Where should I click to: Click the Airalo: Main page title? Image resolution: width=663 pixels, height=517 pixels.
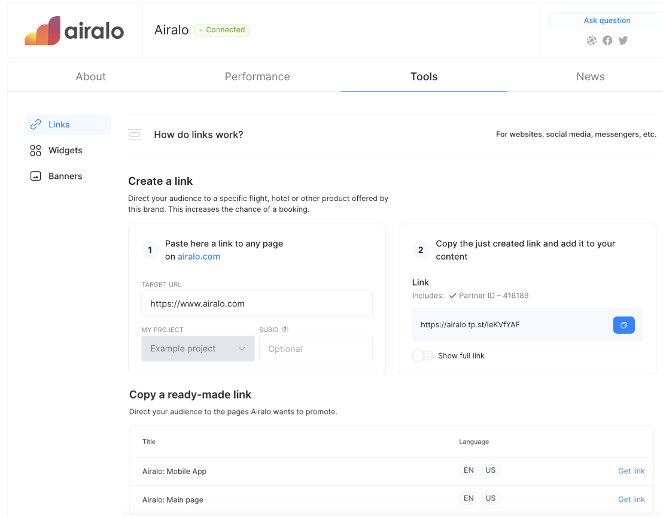coord(172,500)
